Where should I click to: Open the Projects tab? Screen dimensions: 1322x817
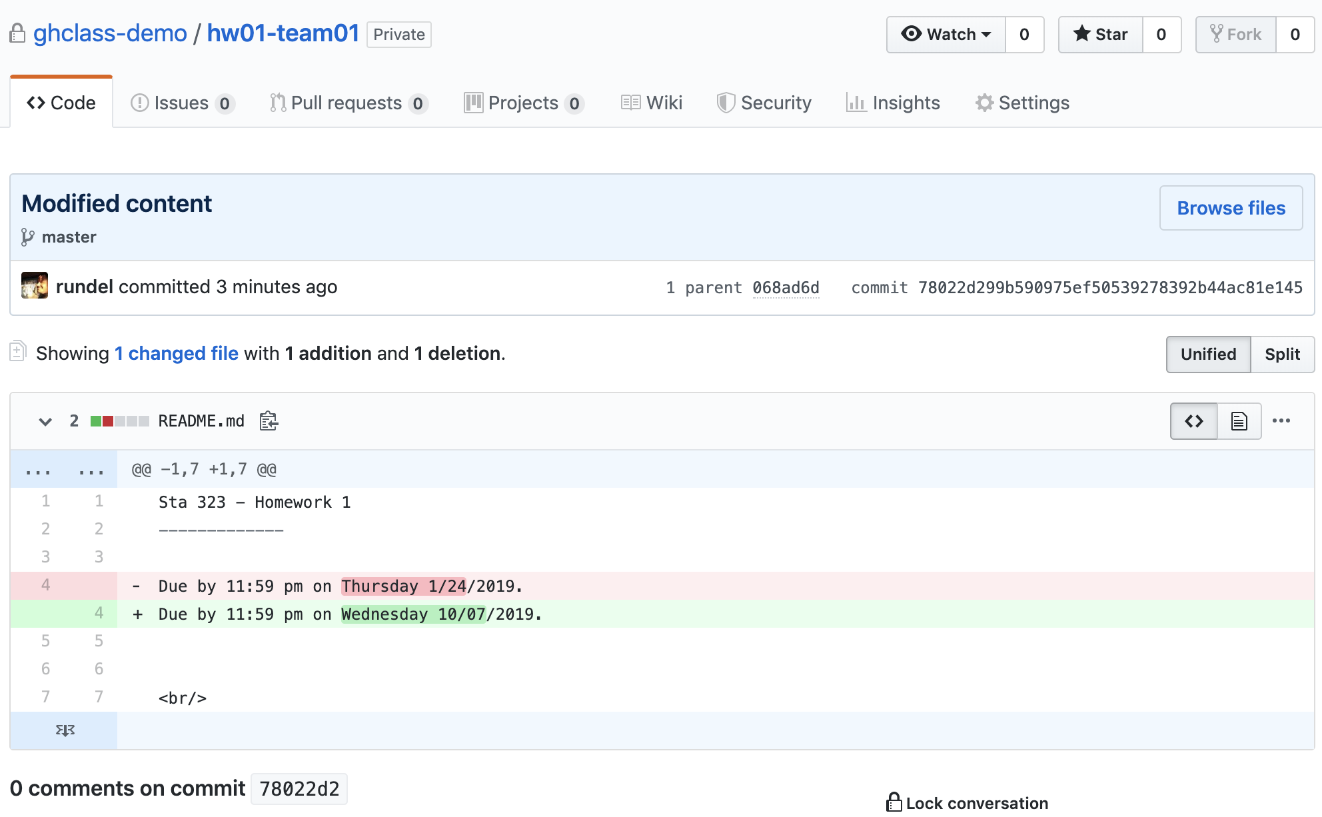tap(524, 103)
